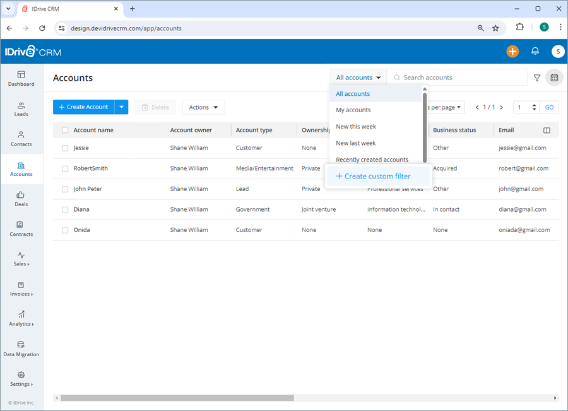Screen dimensions: 568x411
Task: Click the orange quick-add plus icon
Action: click(512, 51)
